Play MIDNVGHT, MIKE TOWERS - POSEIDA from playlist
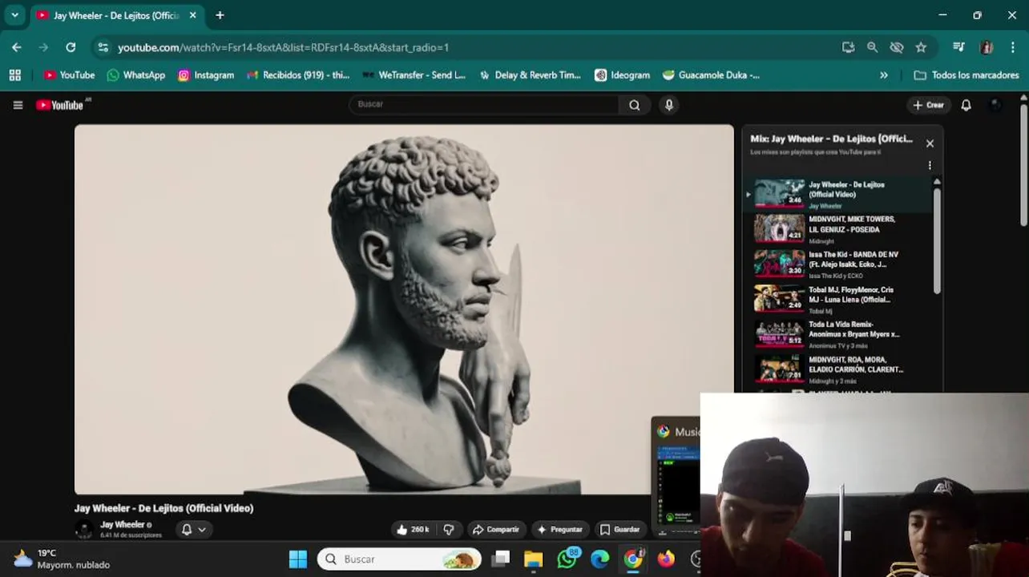The image size is (1029, 577). pyautogui.click(x=838, y=228)
